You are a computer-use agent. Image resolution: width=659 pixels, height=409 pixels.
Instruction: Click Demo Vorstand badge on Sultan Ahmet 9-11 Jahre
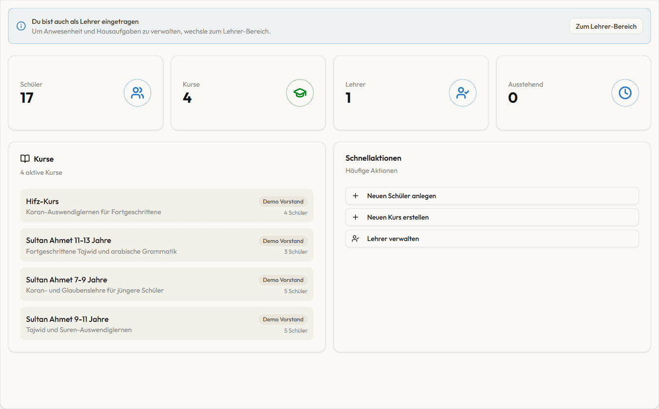(x=283, y=319)
